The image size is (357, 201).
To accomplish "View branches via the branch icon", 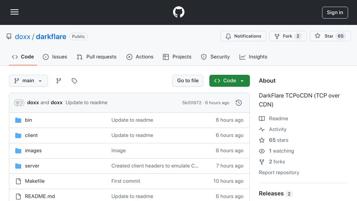I will tap(59, 81).
